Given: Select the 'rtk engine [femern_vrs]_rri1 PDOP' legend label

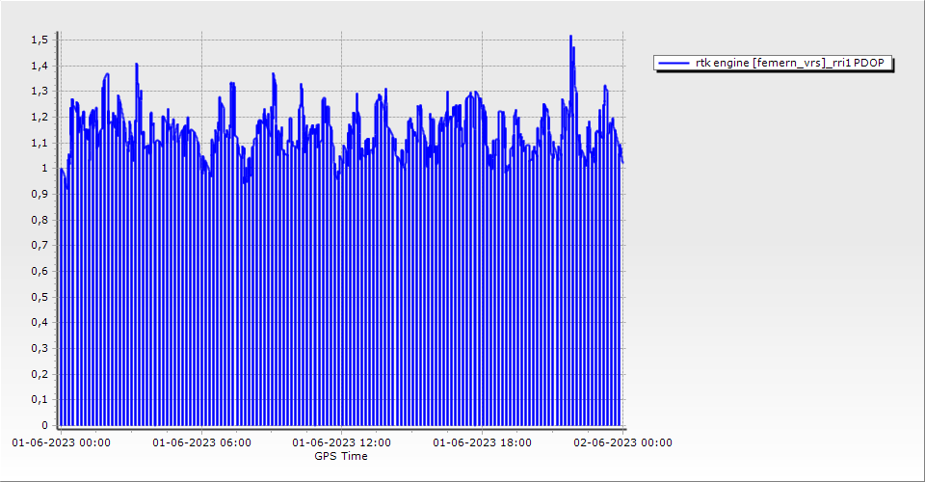Looking at the screenshot, I should [794, 64].
